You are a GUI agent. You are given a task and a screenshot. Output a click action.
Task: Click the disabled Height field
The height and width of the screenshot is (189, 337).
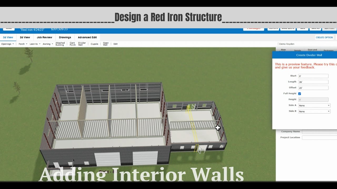click(313, 100)
